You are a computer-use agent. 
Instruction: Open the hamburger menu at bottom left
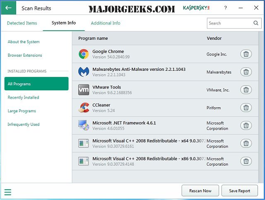(x=7, y=192)
